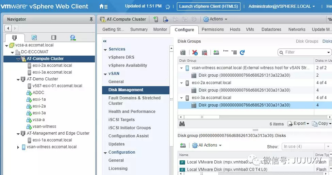
Task: Collapse the vSAN section
Action: (x=105, y=74)
